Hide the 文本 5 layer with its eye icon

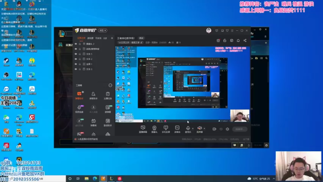76,54
